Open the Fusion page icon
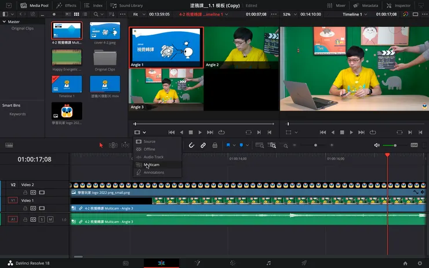The image size is (429, 268). pos(197,263)
